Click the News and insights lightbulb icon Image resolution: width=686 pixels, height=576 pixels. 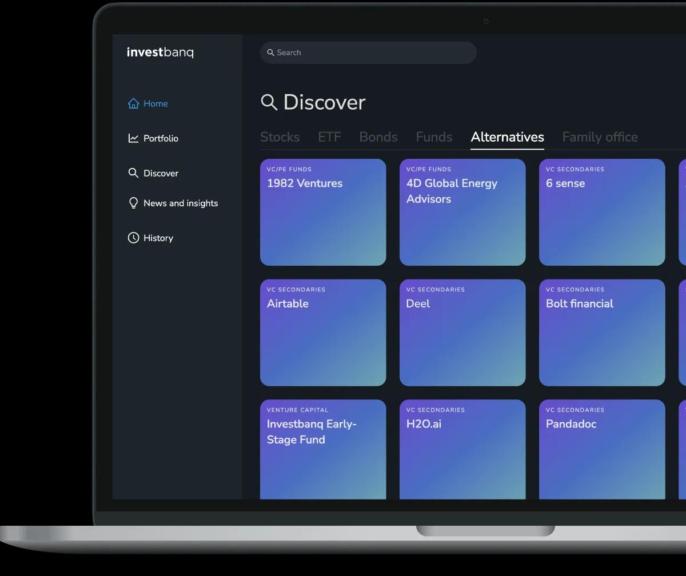133,203
